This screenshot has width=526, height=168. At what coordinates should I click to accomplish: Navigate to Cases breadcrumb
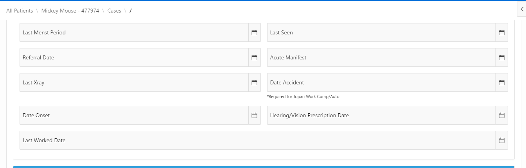click(114, 11)
